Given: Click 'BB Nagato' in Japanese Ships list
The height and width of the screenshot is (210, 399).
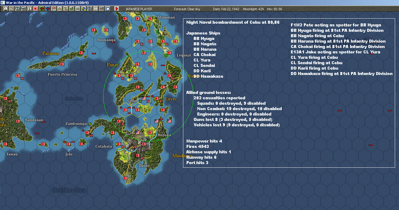Looking at the screenshot, I should click(x=205, y=44).
